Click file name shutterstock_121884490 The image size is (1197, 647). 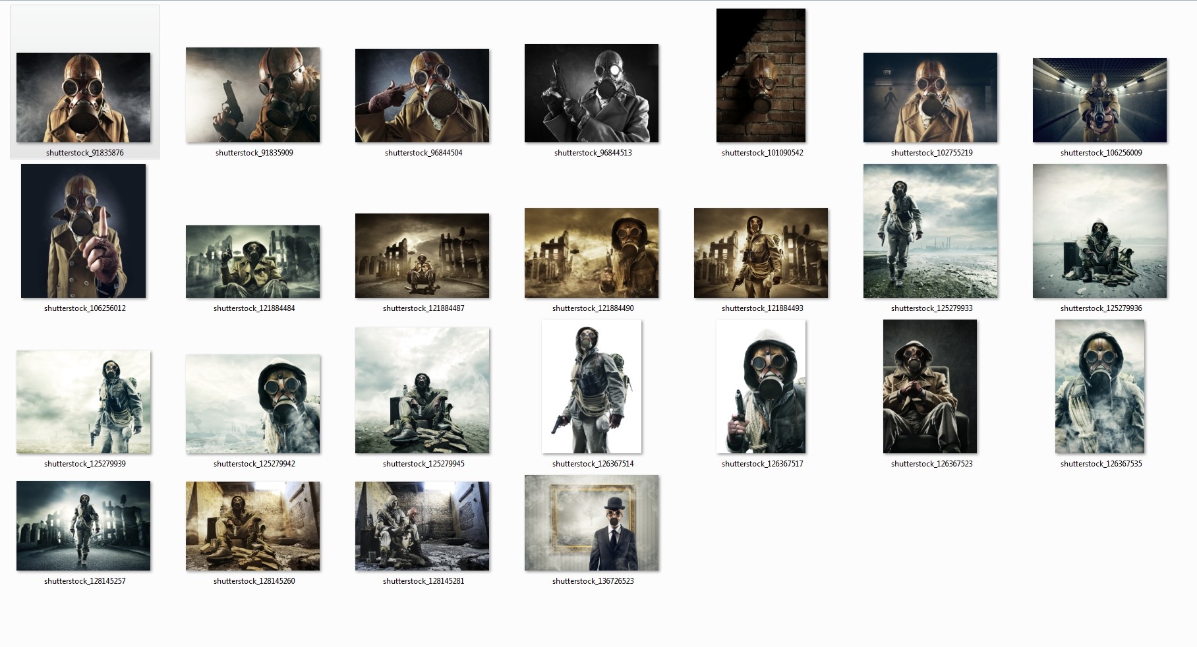[593, 308]
